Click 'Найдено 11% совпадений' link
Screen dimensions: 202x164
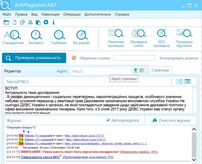tap(39, 139)
